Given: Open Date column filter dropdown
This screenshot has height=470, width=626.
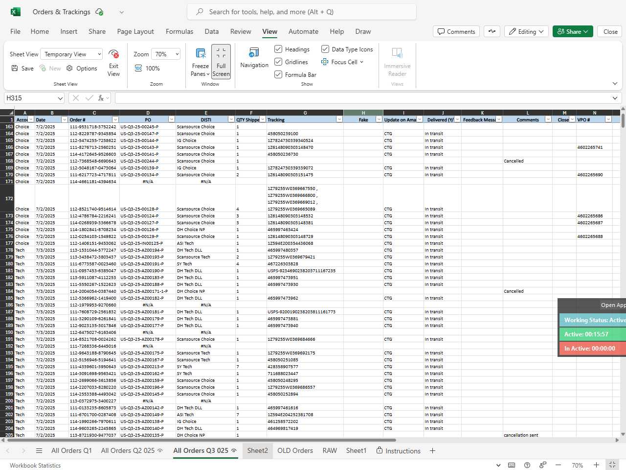Looking at the screenshot, I should click(64, 119).
